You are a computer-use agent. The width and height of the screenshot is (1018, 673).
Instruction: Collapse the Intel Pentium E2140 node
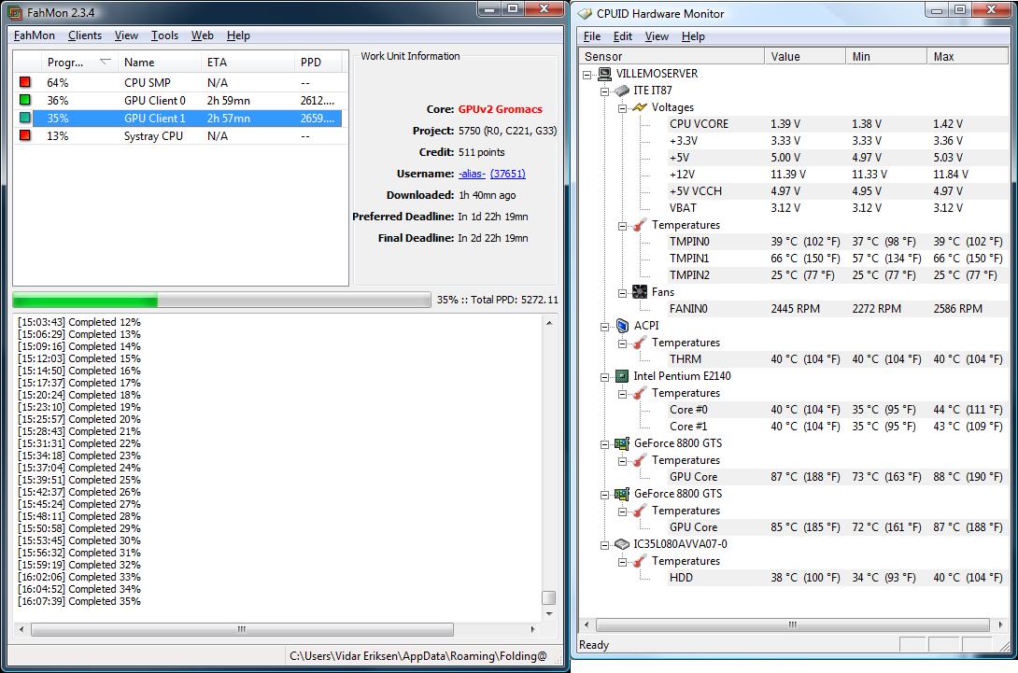tap(604, 377)
